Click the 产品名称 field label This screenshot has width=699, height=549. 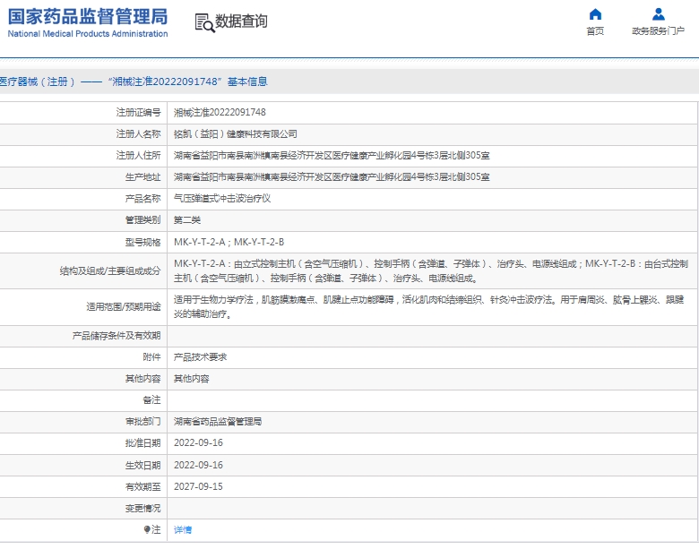point(142,198)
